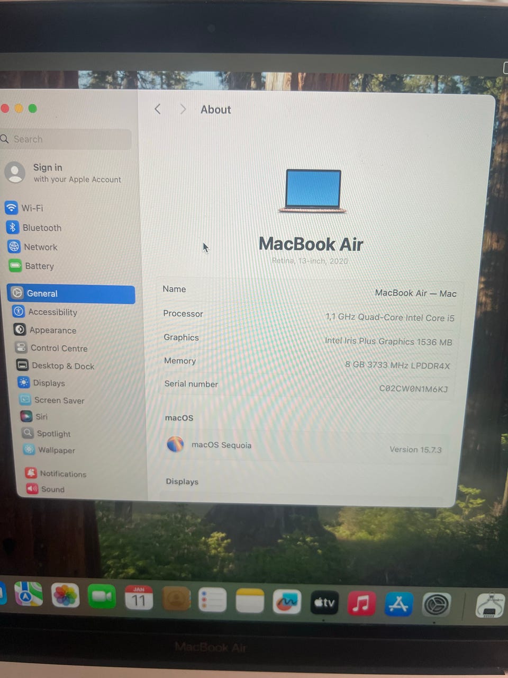
Task: Open Maps from the Dock
Action: click(28, 594)
